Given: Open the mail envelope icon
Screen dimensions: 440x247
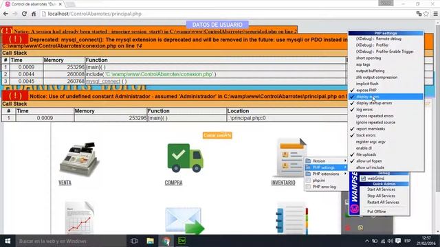Looking at the screenshot, I should [184, 220].
